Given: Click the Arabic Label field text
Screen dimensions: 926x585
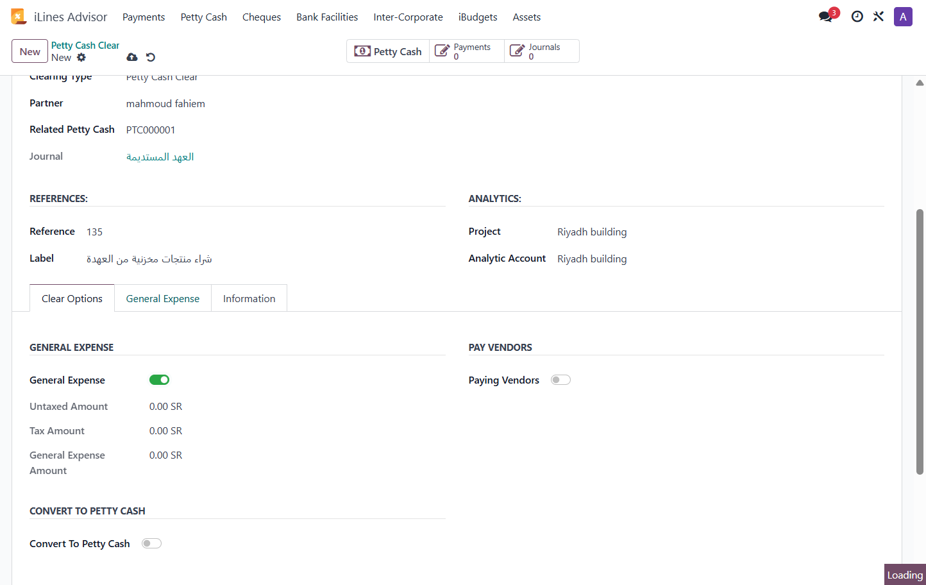Looking at the screenshot, I should coord(149,259).
